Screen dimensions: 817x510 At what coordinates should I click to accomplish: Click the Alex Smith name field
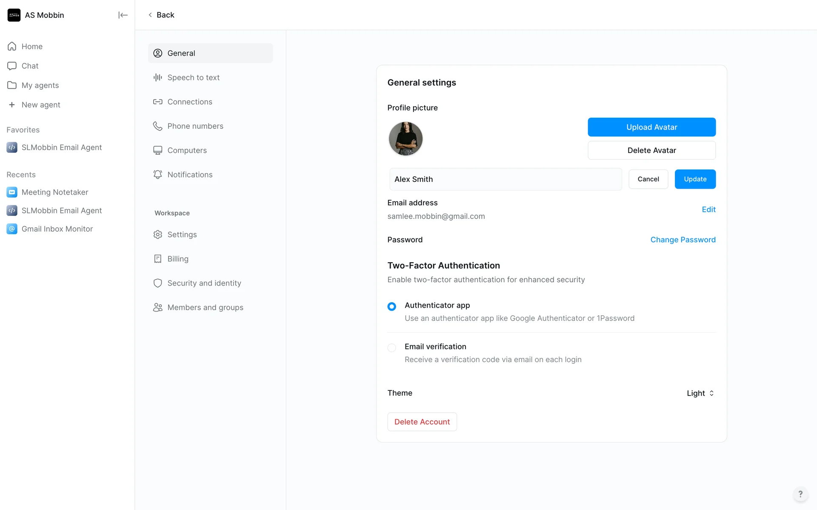[505, 179]
